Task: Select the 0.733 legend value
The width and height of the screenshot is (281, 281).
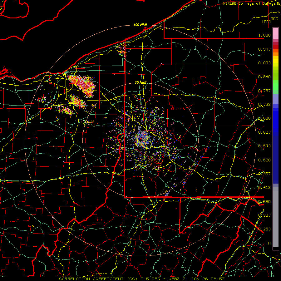Action: coord(264,105)
